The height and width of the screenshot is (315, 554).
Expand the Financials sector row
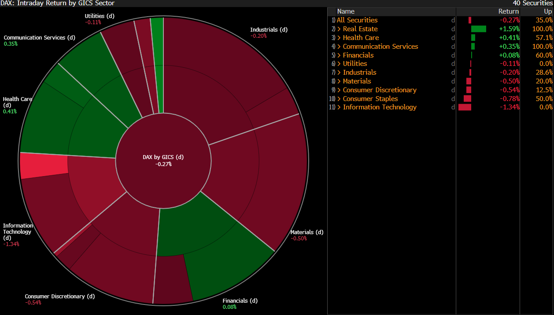339,55
